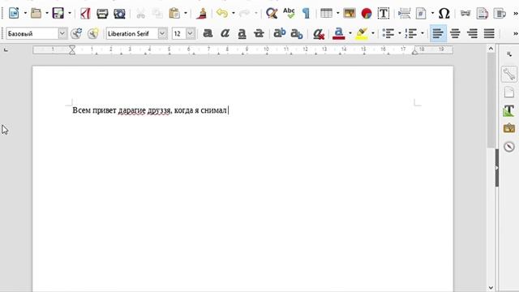519x292 pixels.
Task: Open the font color palette dropdown
Action: click(x=350, y=33)
